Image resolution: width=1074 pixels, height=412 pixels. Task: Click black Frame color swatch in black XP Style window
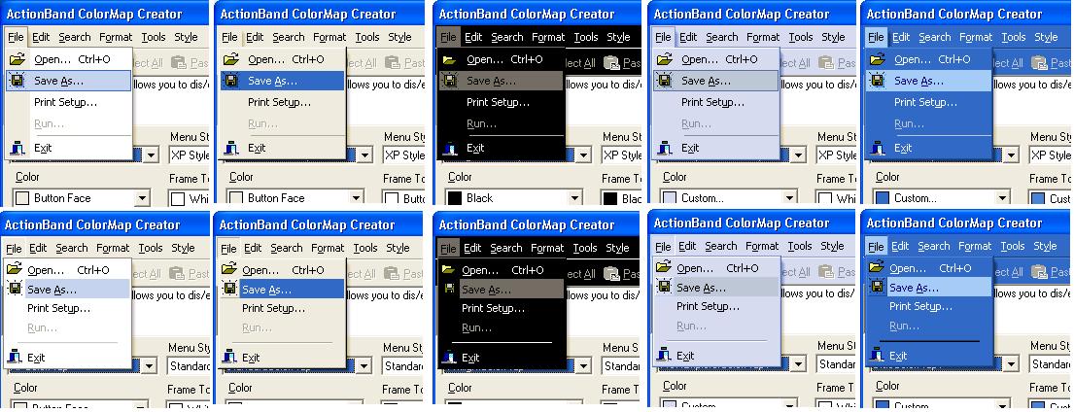click(610, 198)
